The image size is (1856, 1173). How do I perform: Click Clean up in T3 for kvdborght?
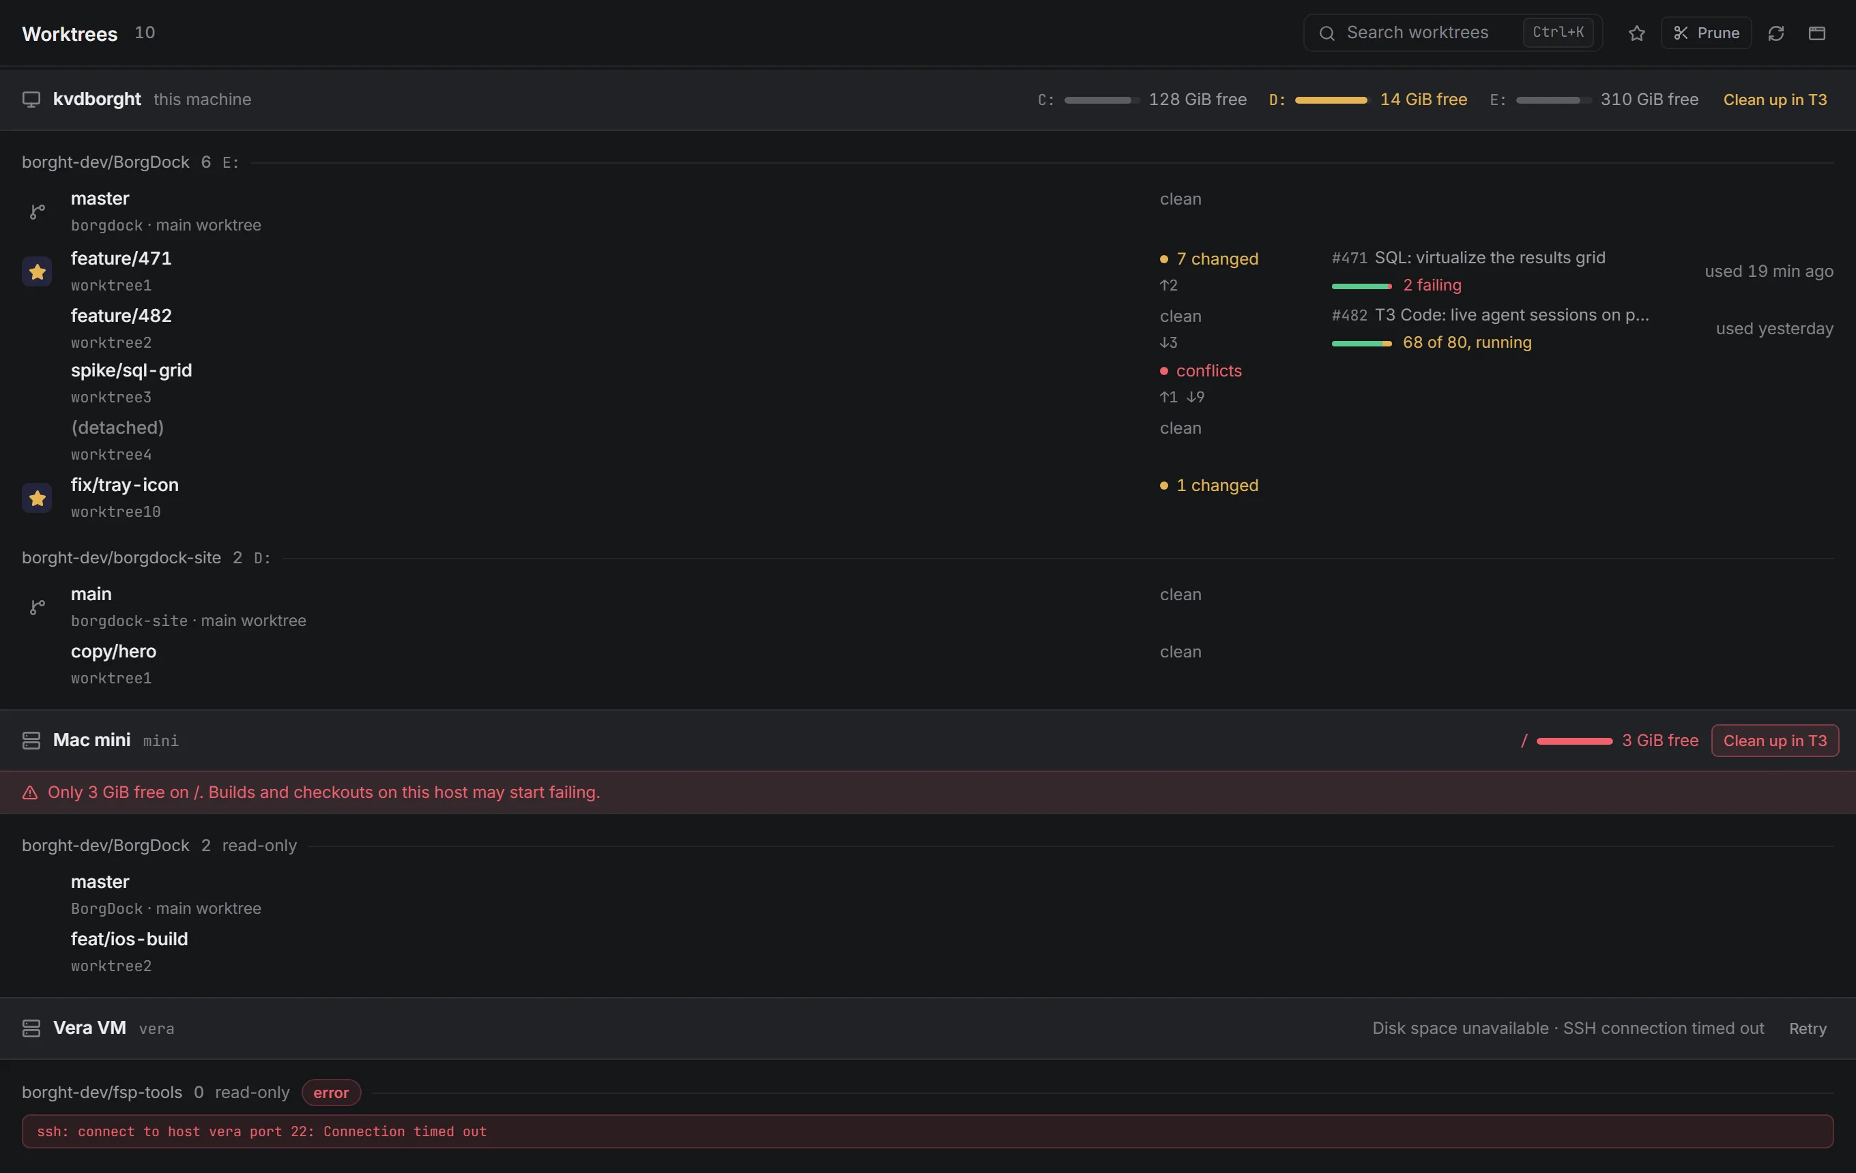[1775, 100]
